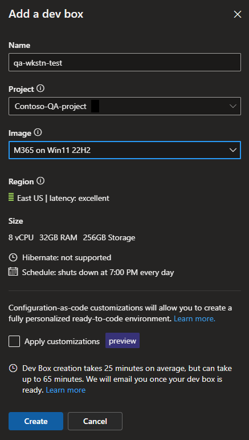Open the Project dropdown
The width and height of the screenshot is (249, 440).
pyautogui.click(x=125, y=106)
